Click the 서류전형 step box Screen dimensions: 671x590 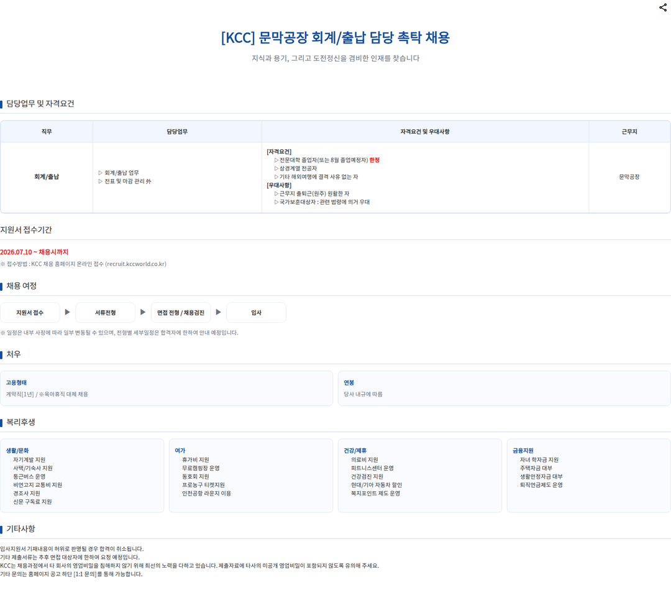tap(105, 313)
